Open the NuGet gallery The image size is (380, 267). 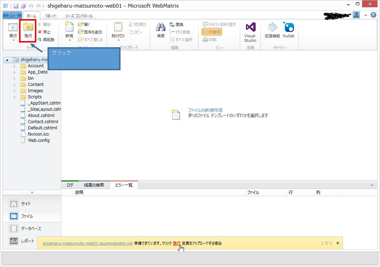click(x=289, y=31)
